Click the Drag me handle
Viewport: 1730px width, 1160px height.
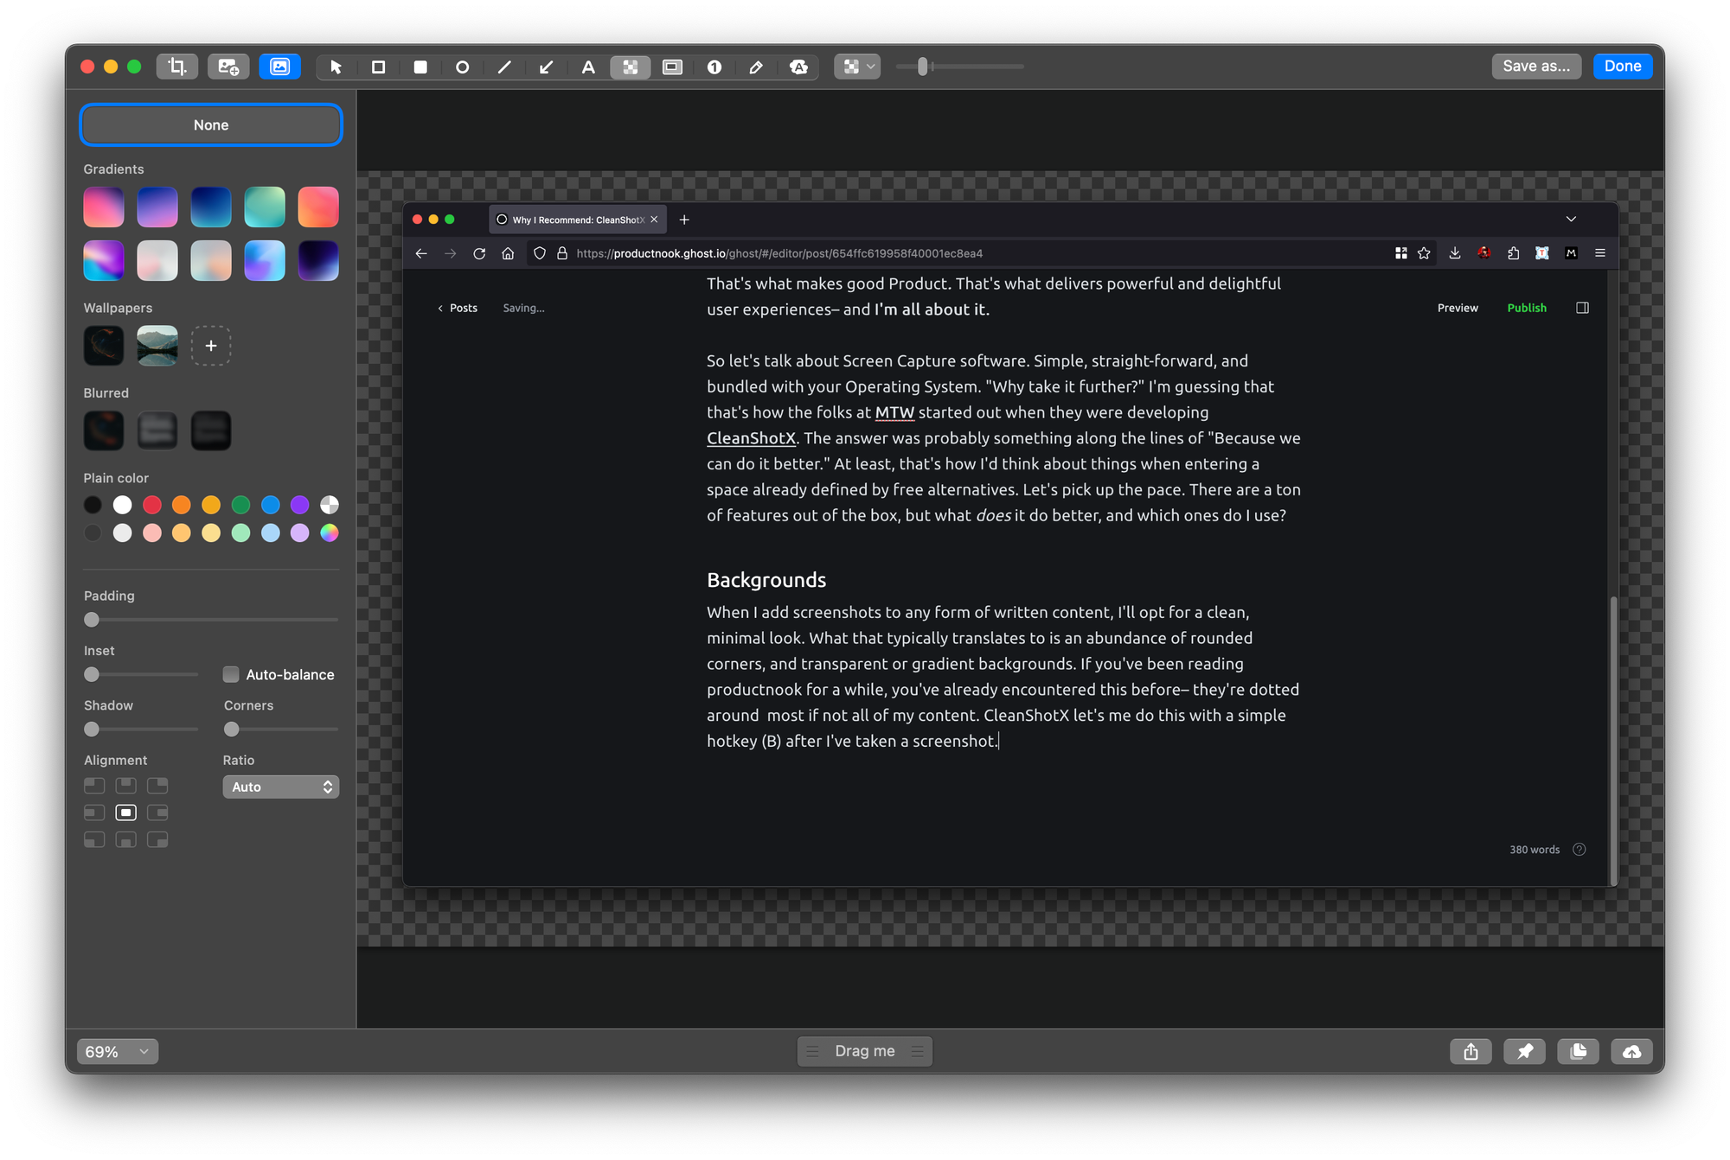865,1051
